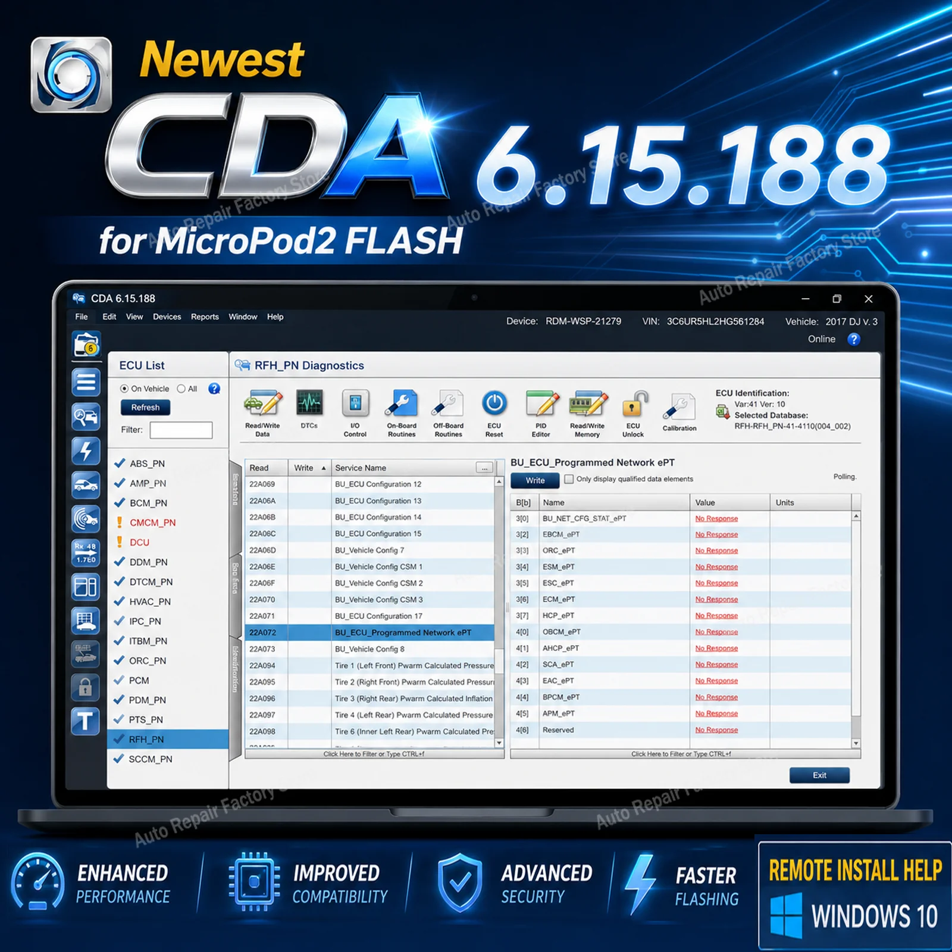The width and height of the screenshot is (952, 952).
Task: Open the Window menu
Action: (243, 317)
